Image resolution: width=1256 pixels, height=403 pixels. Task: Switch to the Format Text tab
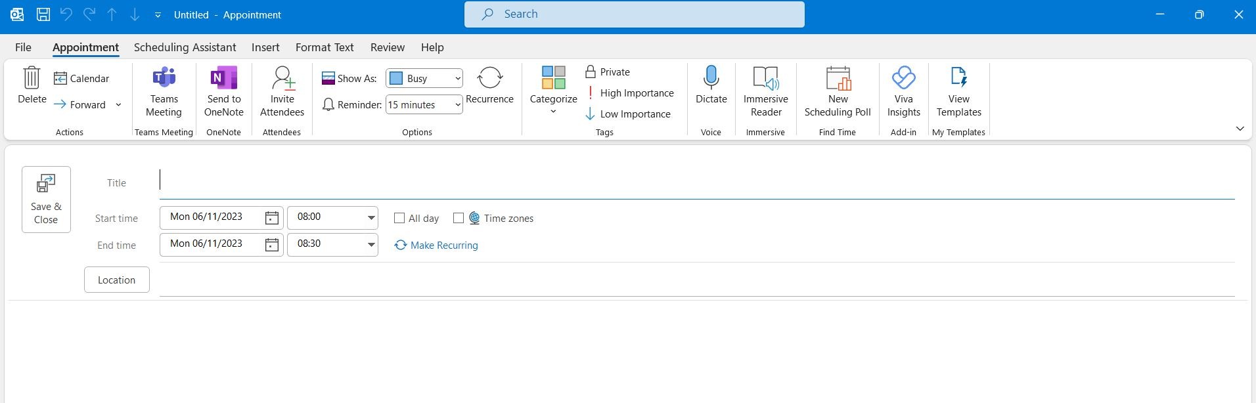point(325,47)
